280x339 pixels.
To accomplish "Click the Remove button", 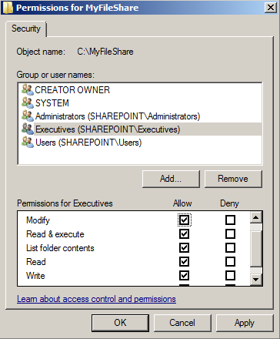I will (233, 179).
